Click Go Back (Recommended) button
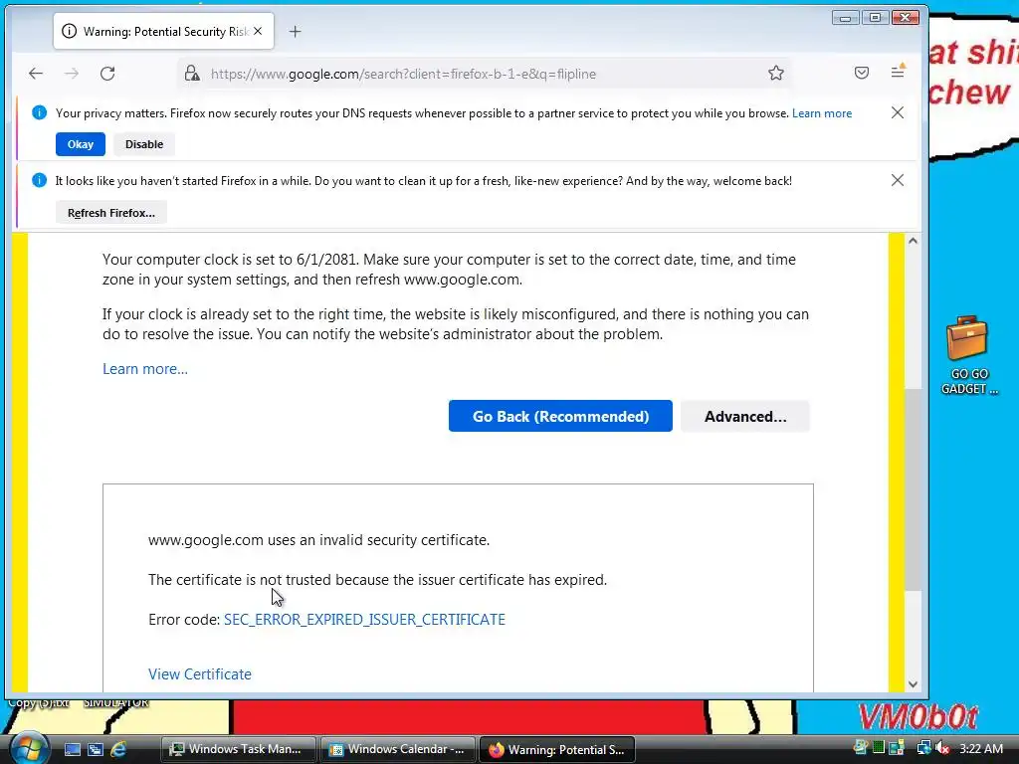The image size is (1019, 764). pyautogui.click(x=560, y=417)
